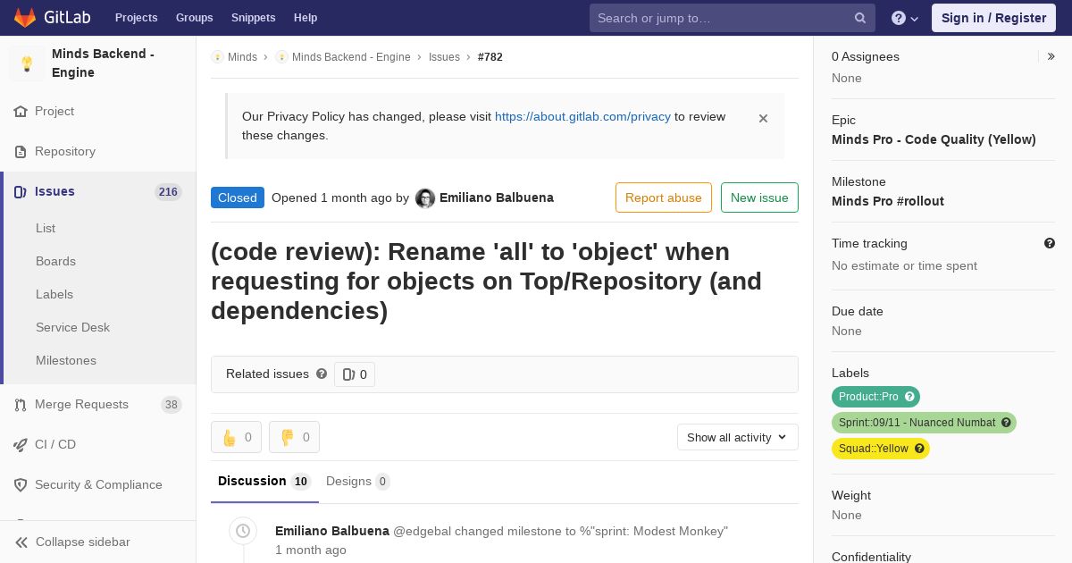Click Squad::Yellow label help icon

point(920,449)
